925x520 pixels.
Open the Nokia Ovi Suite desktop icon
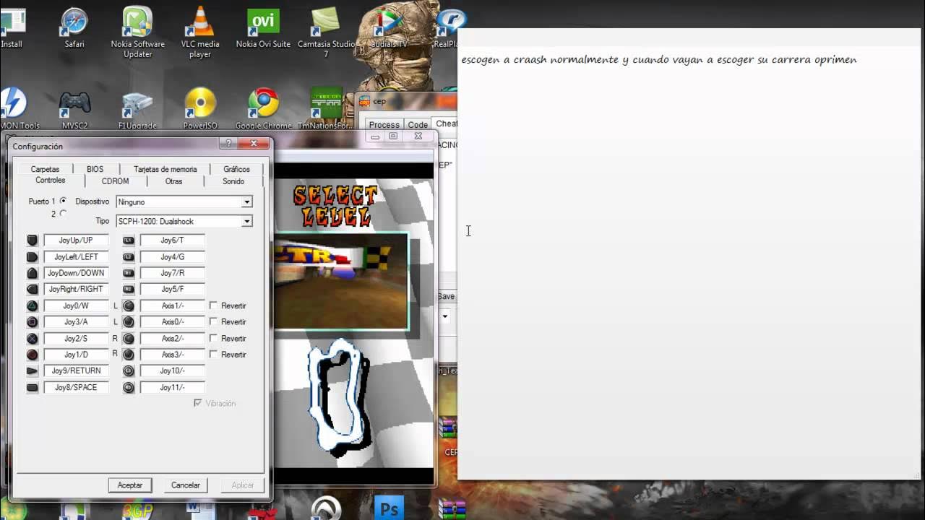(263, 27)
